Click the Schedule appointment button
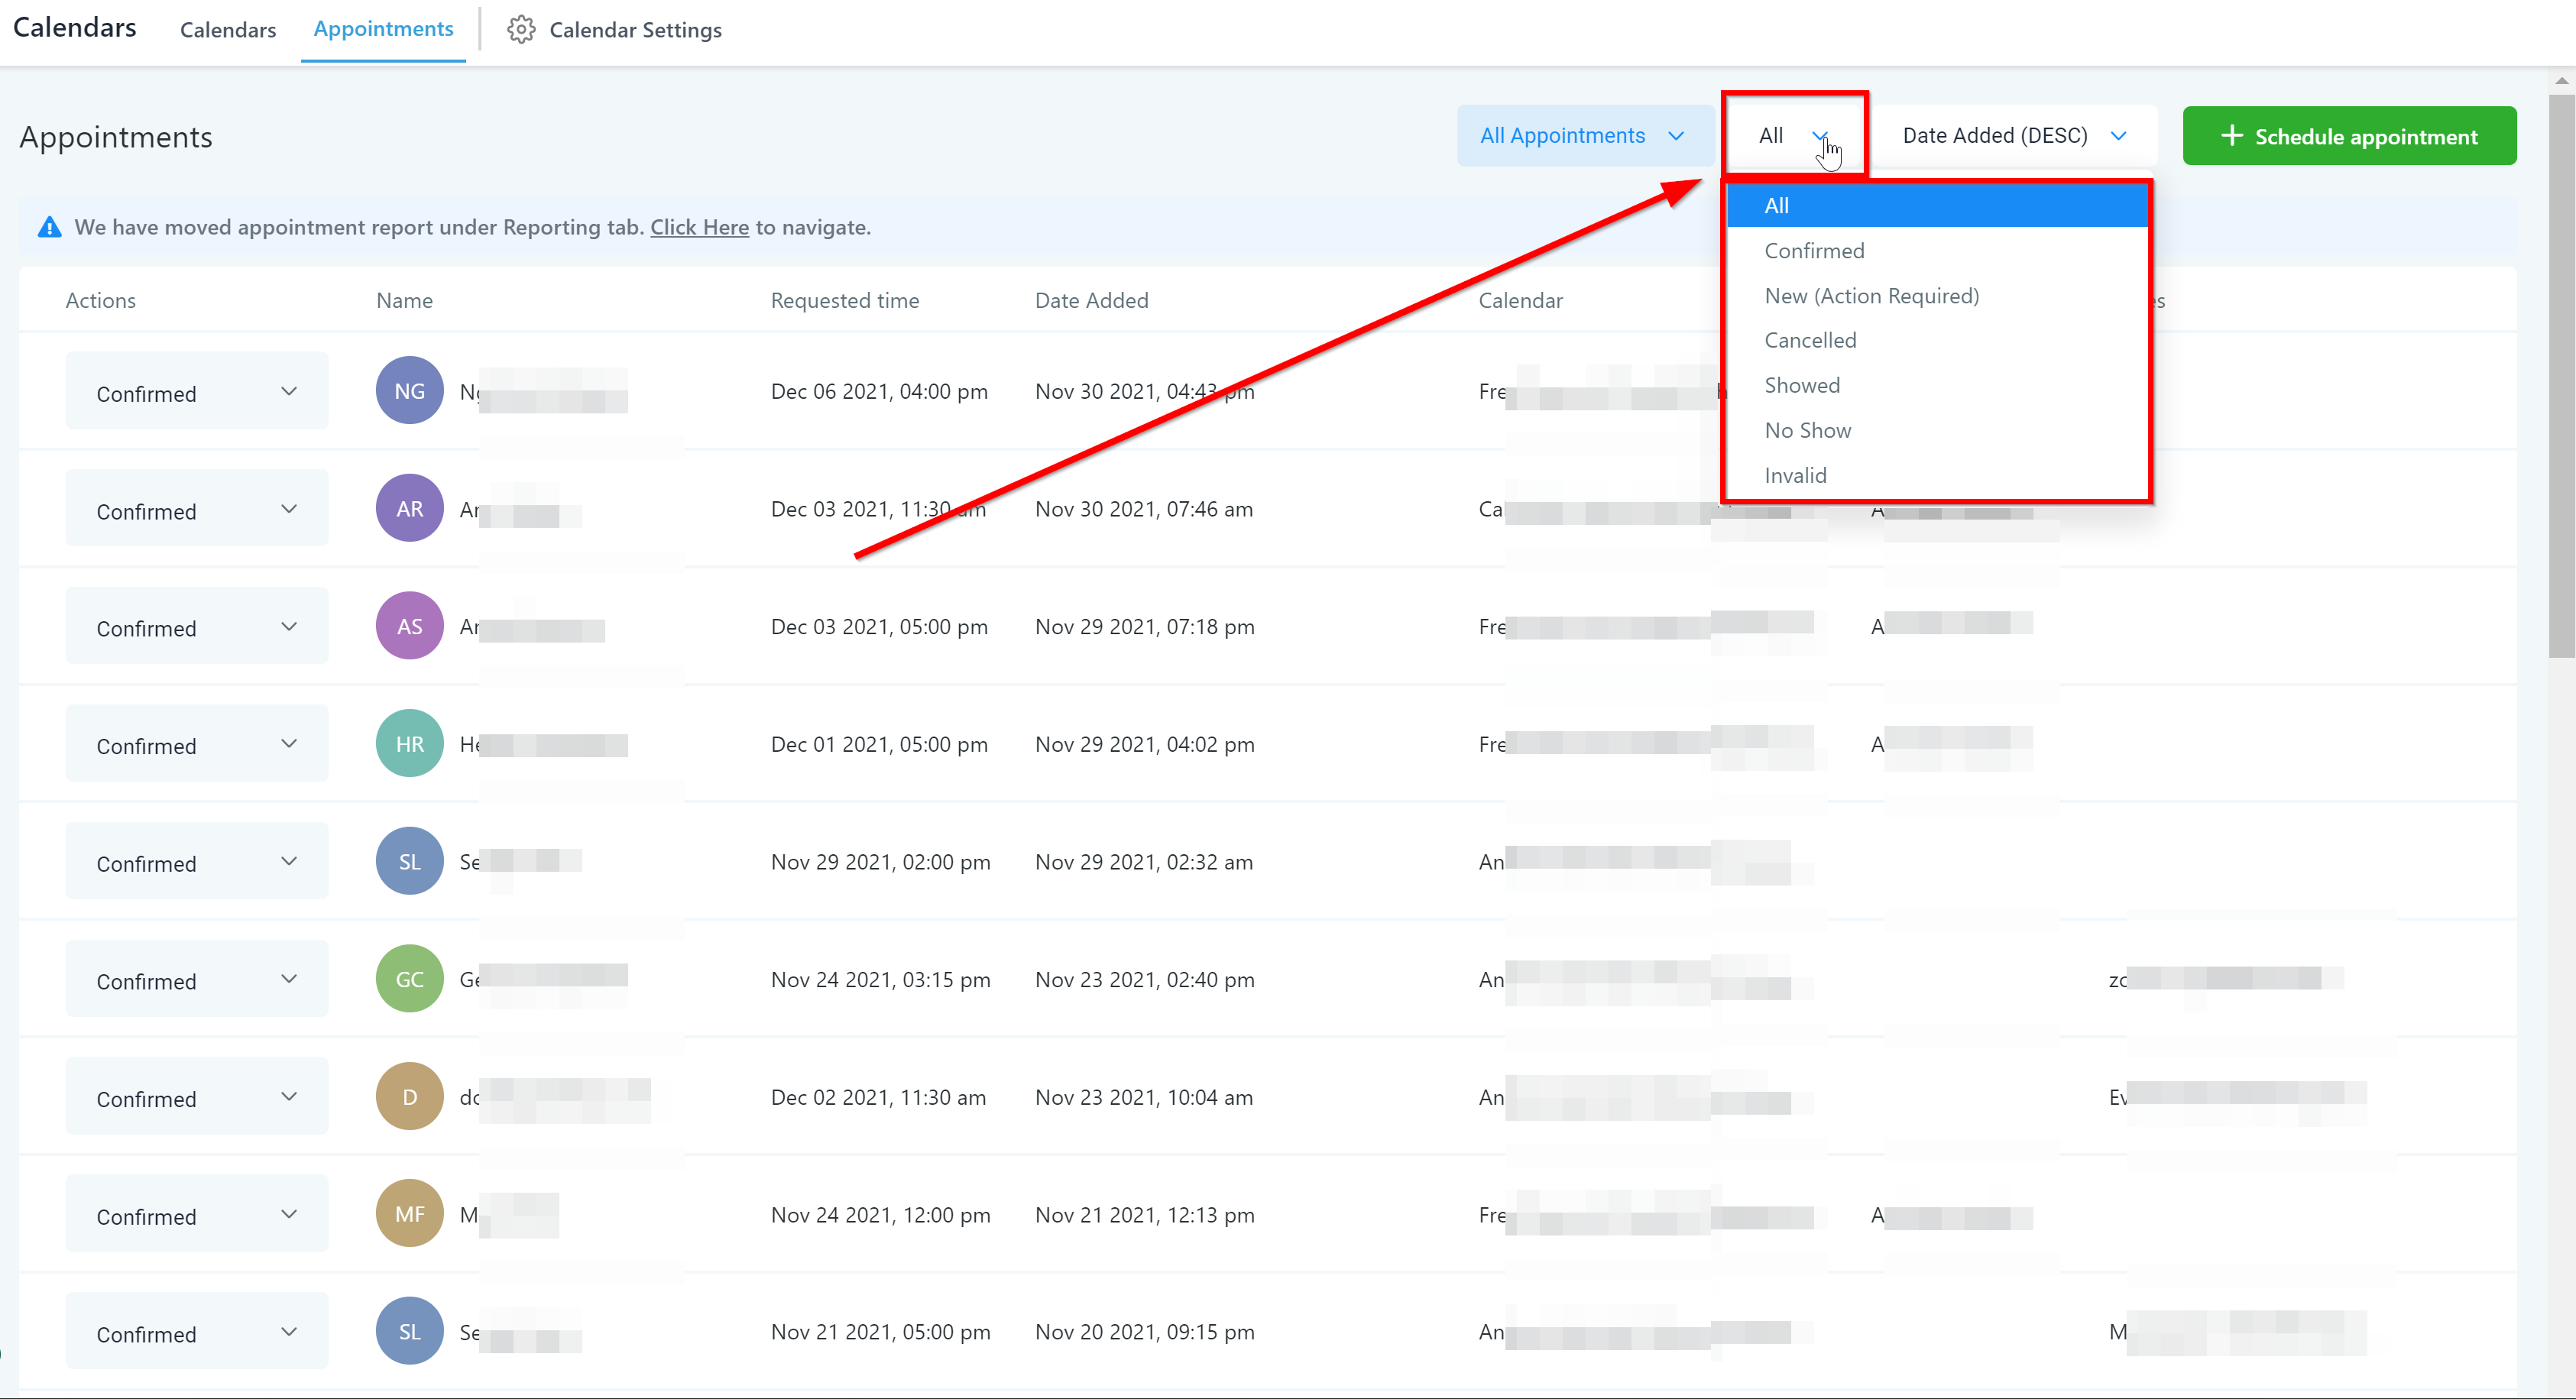 pos(2348,136)
